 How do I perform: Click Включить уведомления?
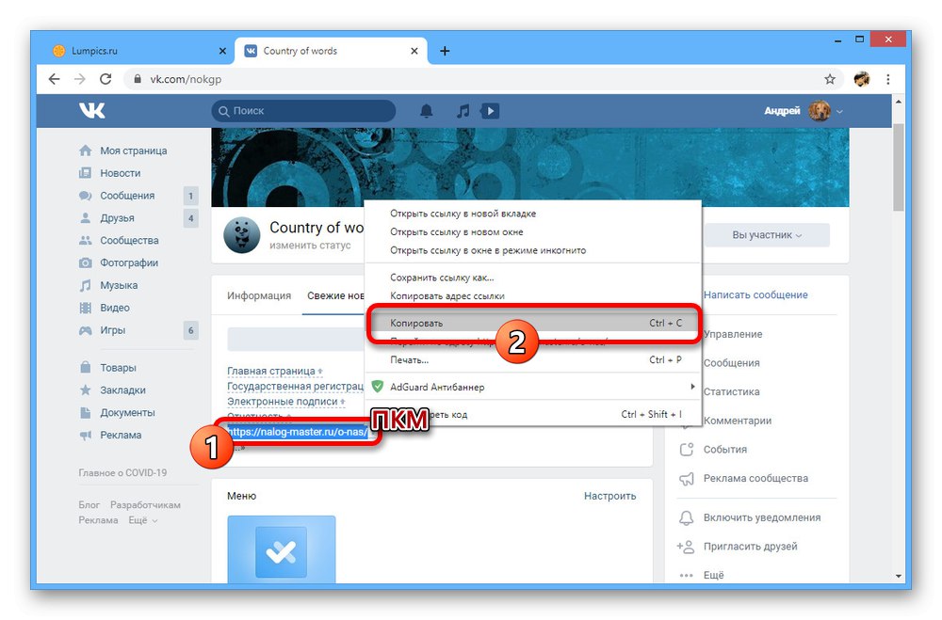[750, 517]
